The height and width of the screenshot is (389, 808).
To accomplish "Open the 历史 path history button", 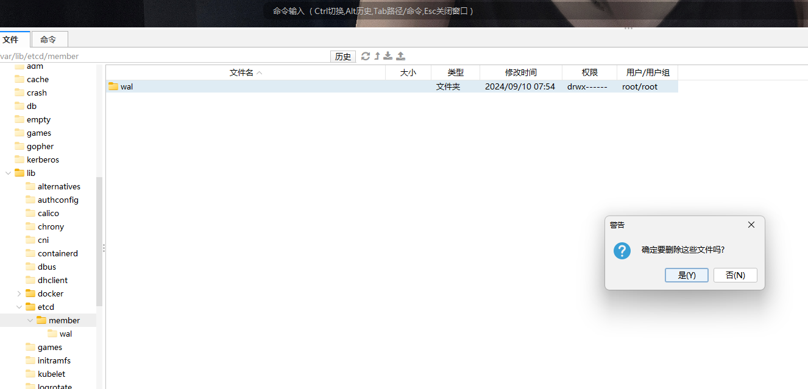I will (343, 56).
